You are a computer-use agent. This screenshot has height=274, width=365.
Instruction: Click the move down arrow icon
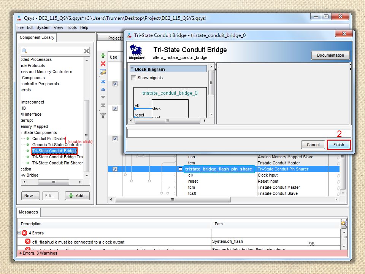[103, 97]
